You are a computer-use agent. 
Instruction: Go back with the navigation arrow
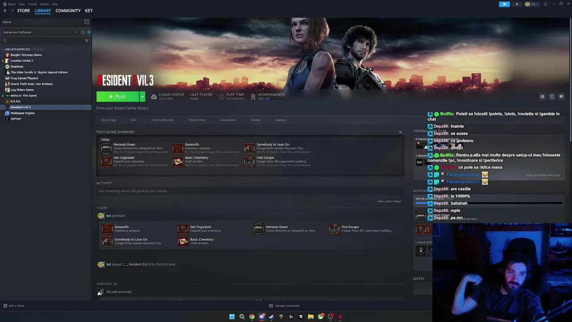[5, 11]
